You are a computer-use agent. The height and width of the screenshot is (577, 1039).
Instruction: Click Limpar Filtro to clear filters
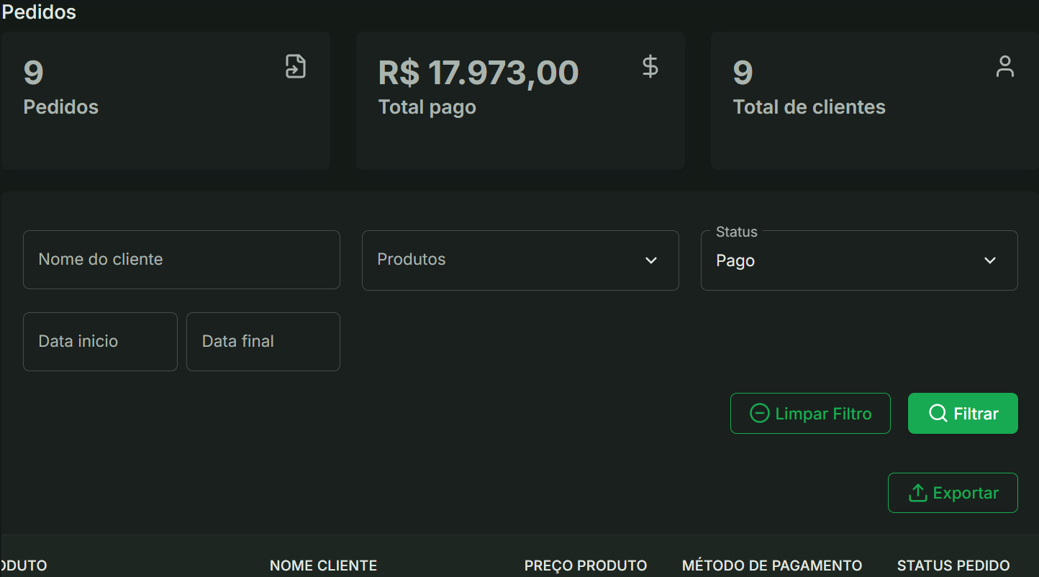click(x=810, y=413)
